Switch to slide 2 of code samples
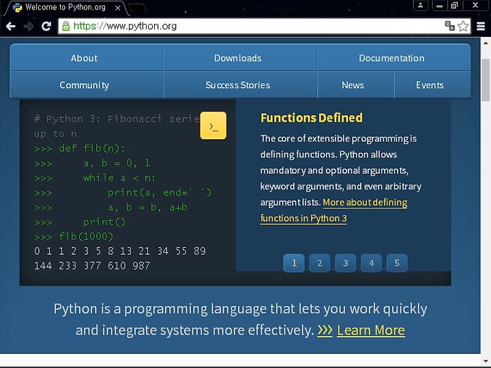Screen dimensions: 491x368 tap(319, 263)
